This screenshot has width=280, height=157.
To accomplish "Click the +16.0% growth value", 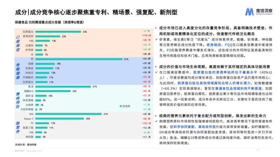I will (146, 128).
